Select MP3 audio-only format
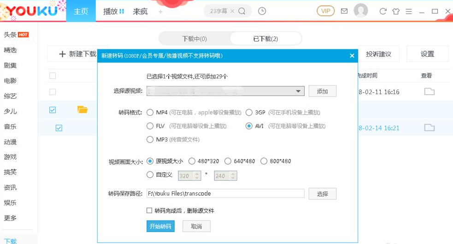Screen dimensions: 453x244 pos(150,140)
